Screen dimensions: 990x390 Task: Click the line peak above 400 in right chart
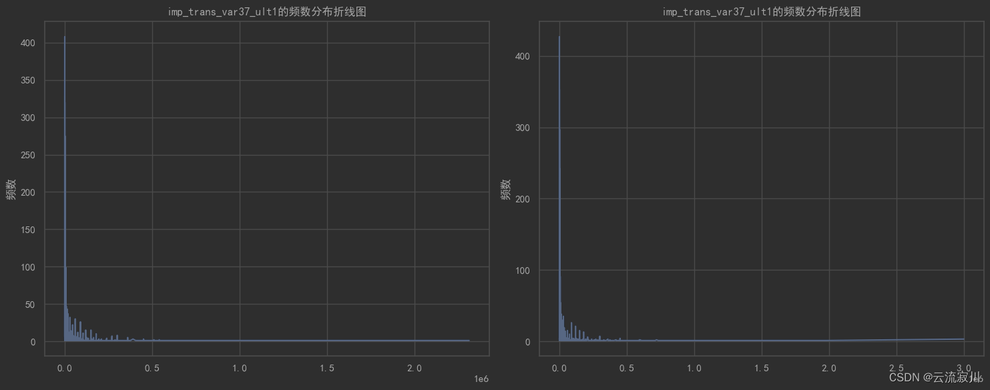[559, 37]
